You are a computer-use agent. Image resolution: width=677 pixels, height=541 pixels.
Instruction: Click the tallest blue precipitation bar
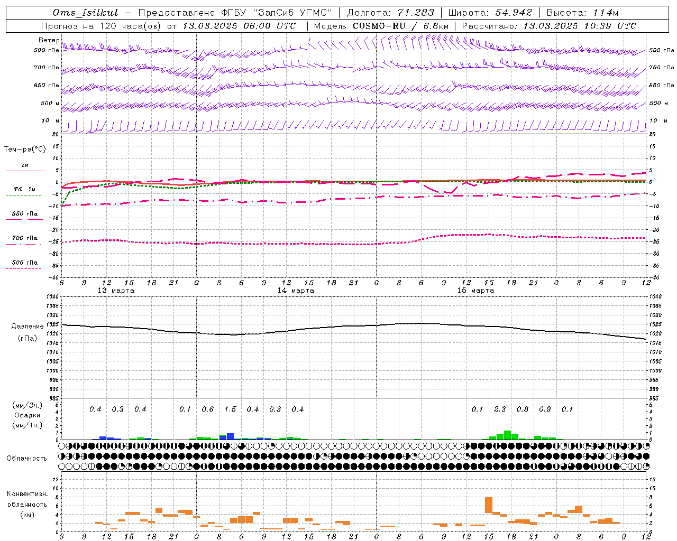[230, 436]
